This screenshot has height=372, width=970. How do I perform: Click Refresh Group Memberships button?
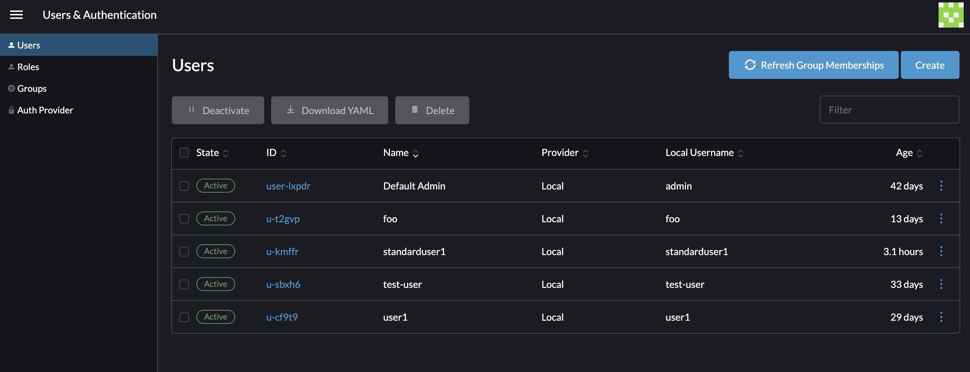(x=813, y=65)
